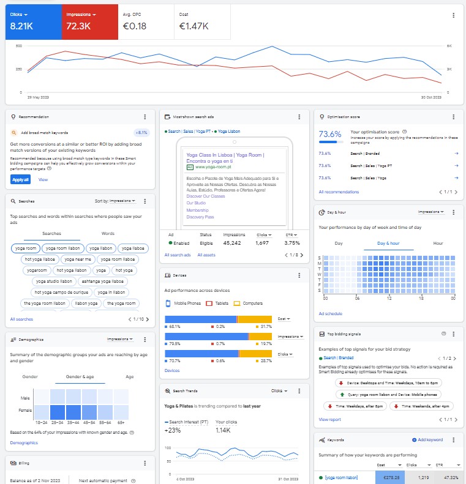This screenshot has height=484, width=466.
Task: Open the Optimisation score card overflow menu
Action: 453,117
